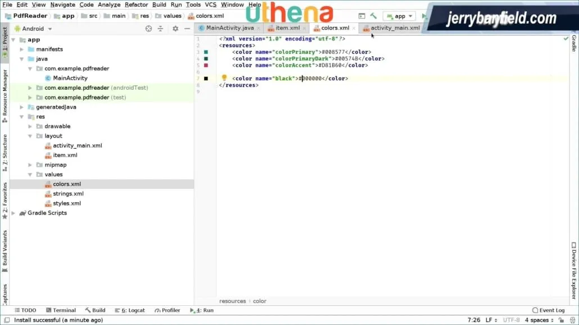Viewport: 579px width, 325px height.
Task: Open Structure side panel
Action: click(5, 152)
